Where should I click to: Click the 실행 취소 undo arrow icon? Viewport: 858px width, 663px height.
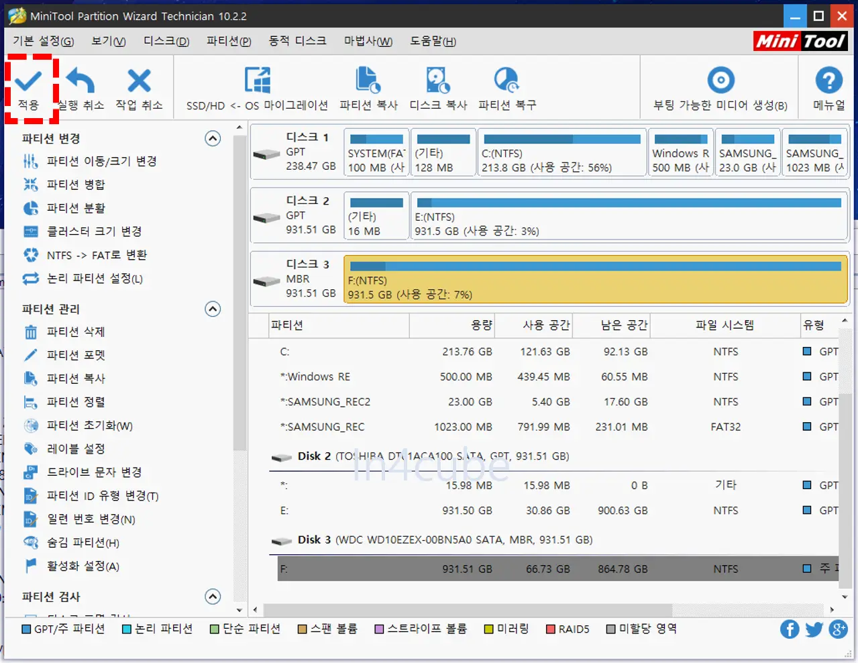[81, 81]
